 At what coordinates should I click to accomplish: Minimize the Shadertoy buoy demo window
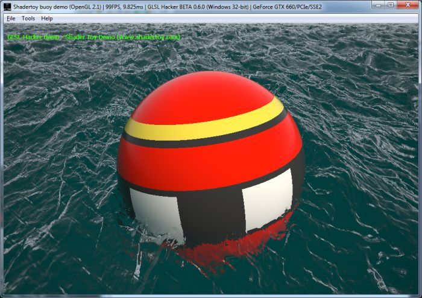coord(378,5)
